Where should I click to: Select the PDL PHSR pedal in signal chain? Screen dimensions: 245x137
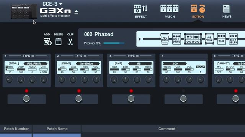click(x=165, y=39)
